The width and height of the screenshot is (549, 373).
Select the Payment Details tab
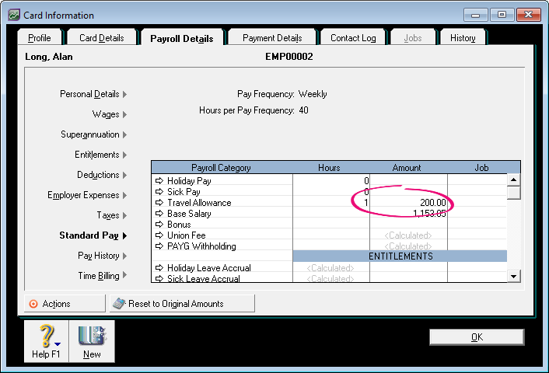click(x=272, y=38)
